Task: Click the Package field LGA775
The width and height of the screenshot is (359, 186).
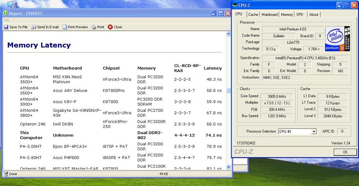Action: click(293, 42)
